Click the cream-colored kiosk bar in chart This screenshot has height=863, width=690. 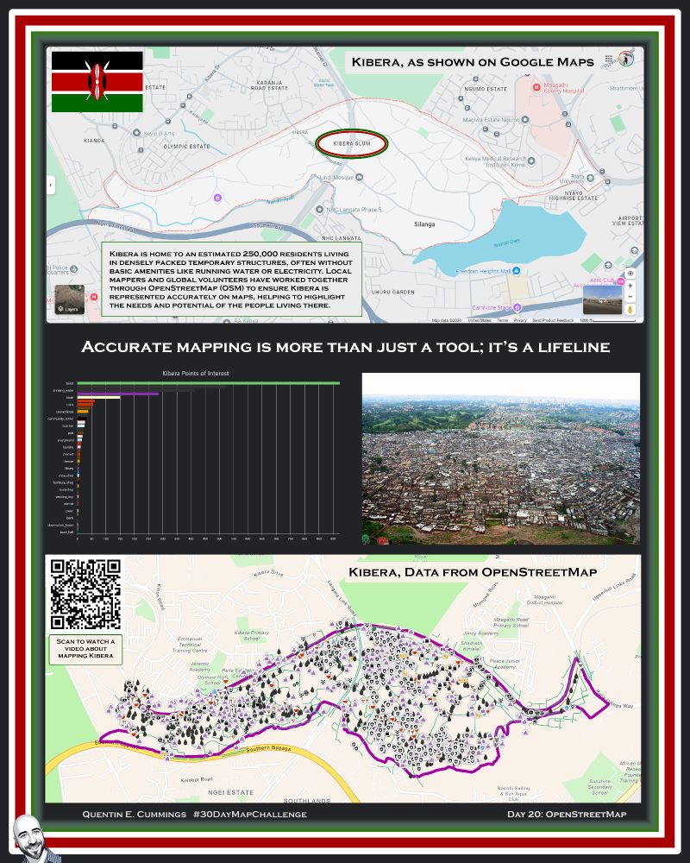click(98, 397)
